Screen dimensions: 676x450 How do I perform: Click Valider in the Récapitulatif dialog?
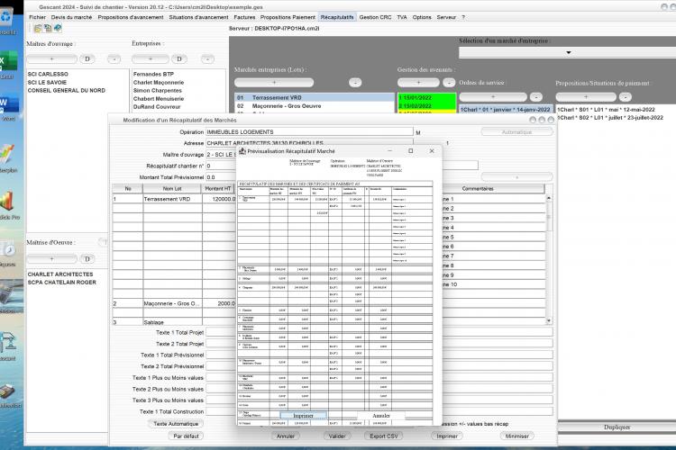coord(337,436)
